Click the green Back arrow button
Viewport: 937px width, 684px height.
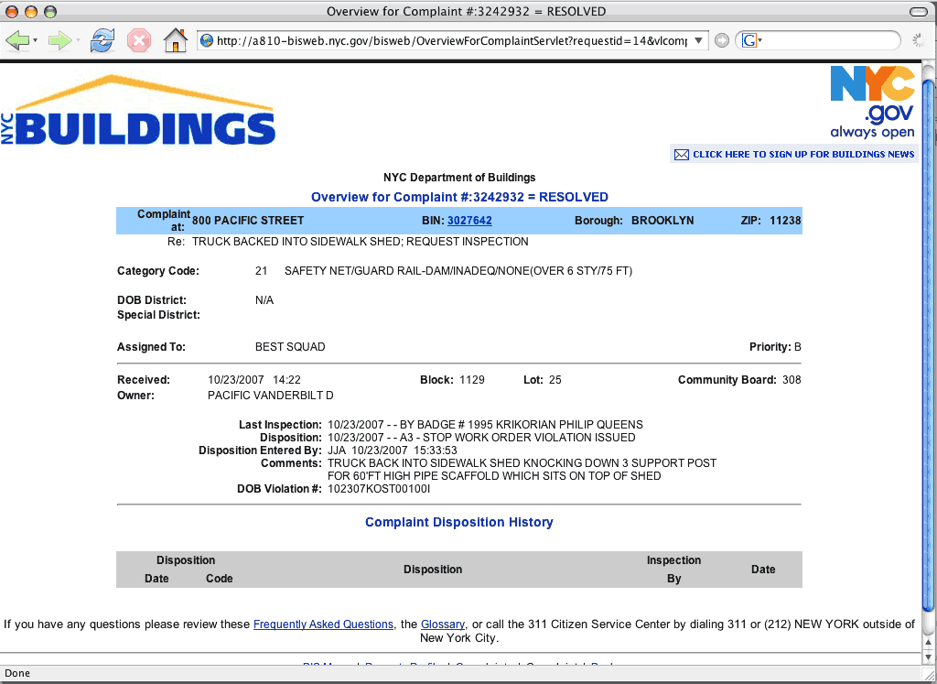(x=17, y=40)
